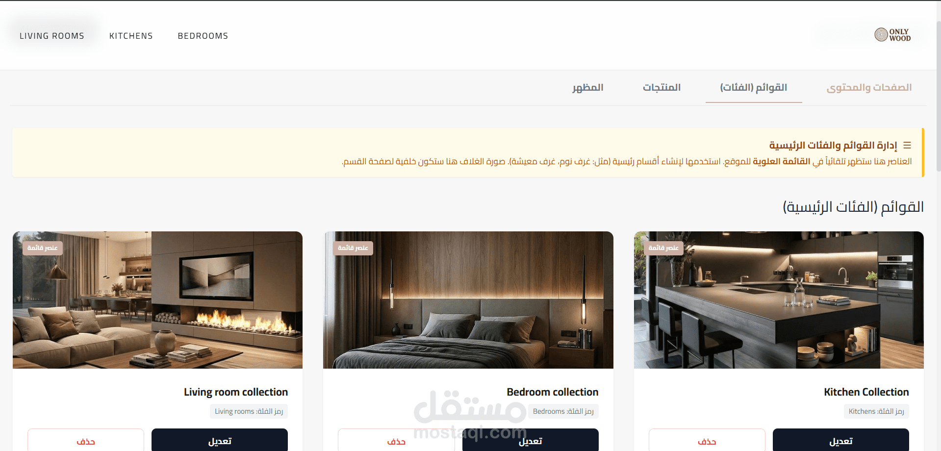Click the Kitchen Collection cover thumbnail

click(779, 300)
